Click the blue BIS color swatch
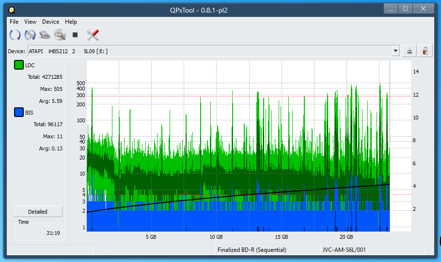 pyautogui.click(x=19, y=113)
